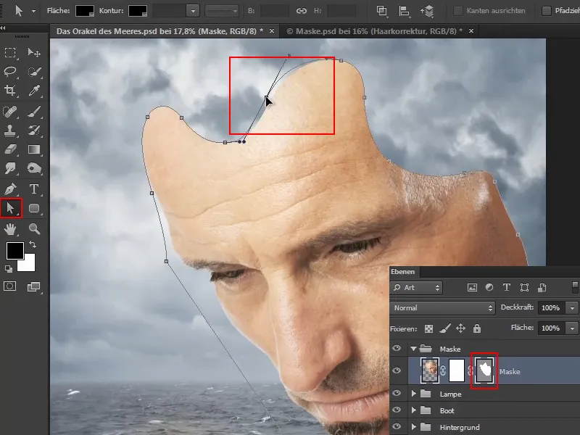The width and height of the screenshot is (580, 435).
Task: Enable Pfadziehen checkbox
Action: [x=547, y=11]
